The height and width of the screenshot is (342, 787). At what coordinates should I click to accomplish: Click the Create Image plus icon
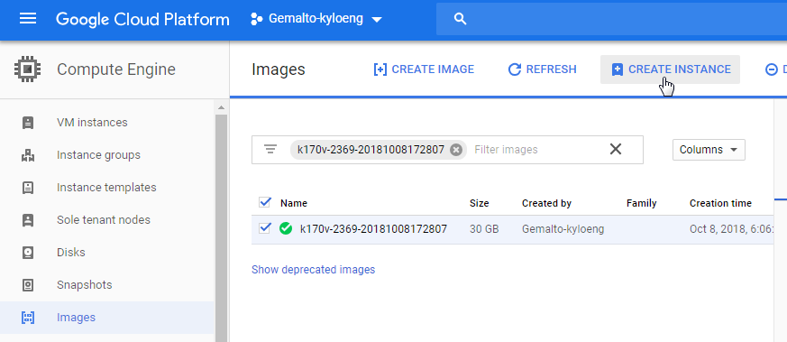pyautogui.click(x=380, y=69)
